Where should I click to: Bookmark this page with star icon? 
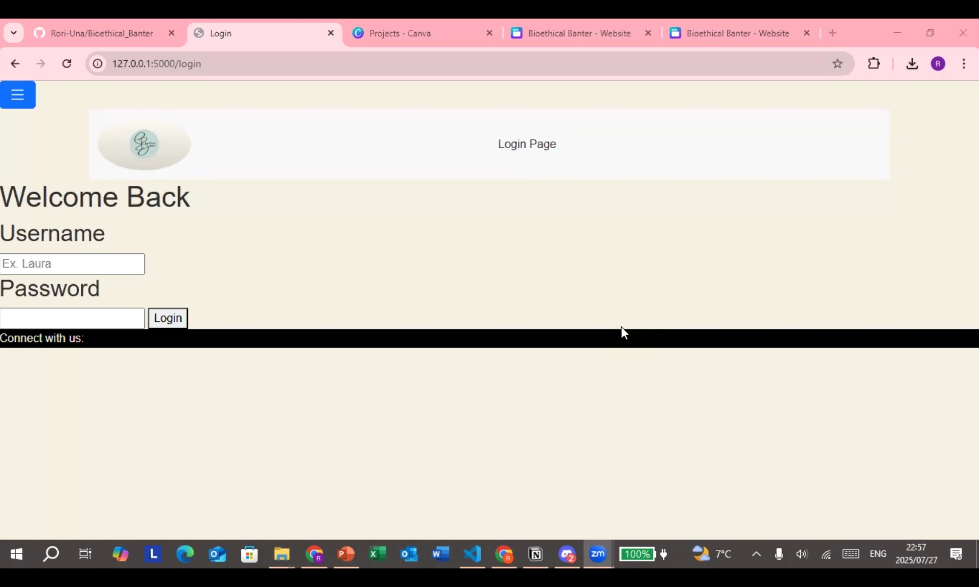(x=838, y=64)
